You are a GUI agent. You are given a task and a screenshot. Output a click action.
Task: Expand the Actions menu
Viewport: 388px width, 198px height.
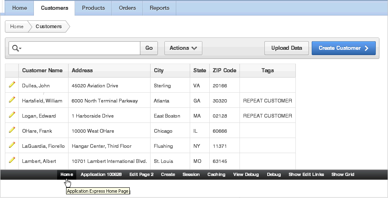(x=183, y=48)
